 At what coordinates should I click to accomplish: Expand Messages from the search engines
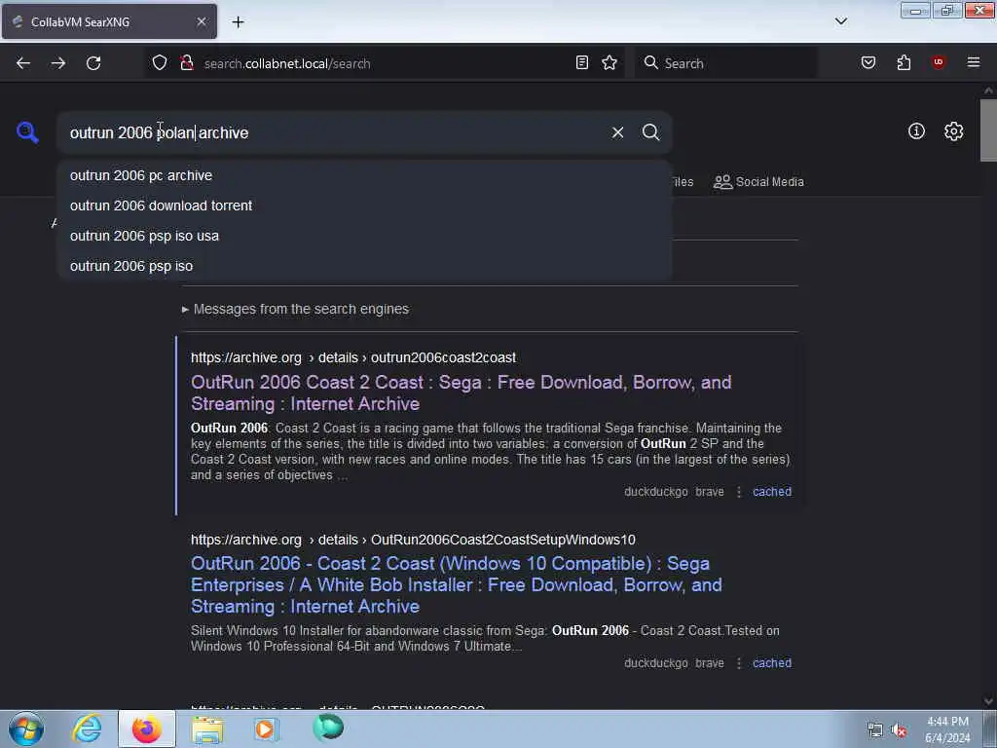pos(296,309)
